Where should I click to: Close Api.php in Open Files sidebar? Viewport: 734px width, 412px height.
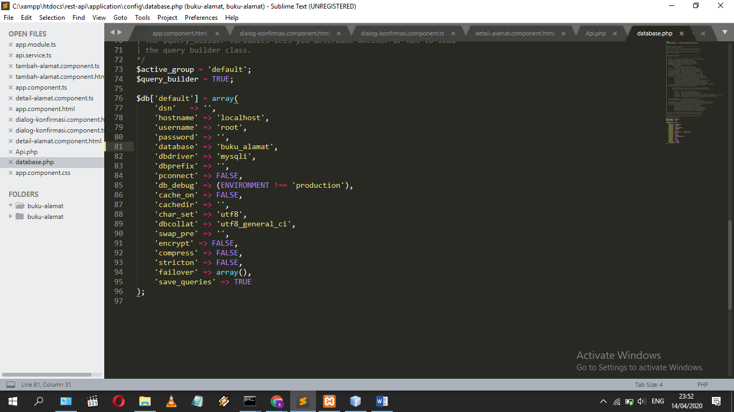point(11,152)
